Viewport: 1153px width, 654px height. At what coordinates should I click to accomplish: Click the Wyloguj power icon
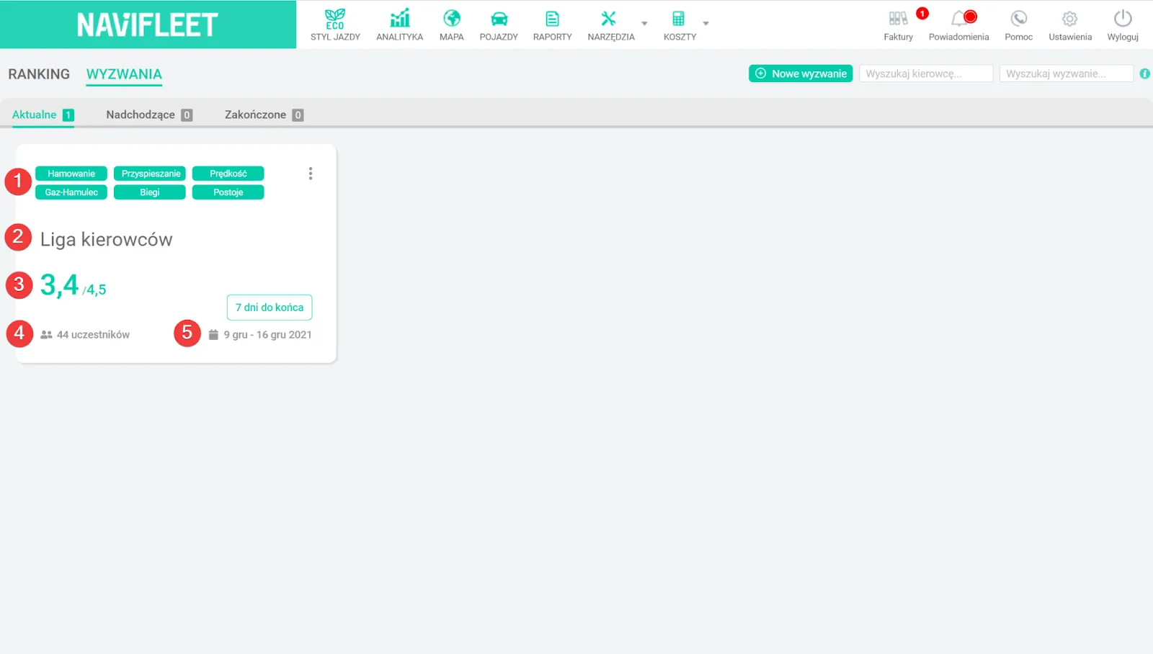pyautogui.click(x=1123, y=18)
